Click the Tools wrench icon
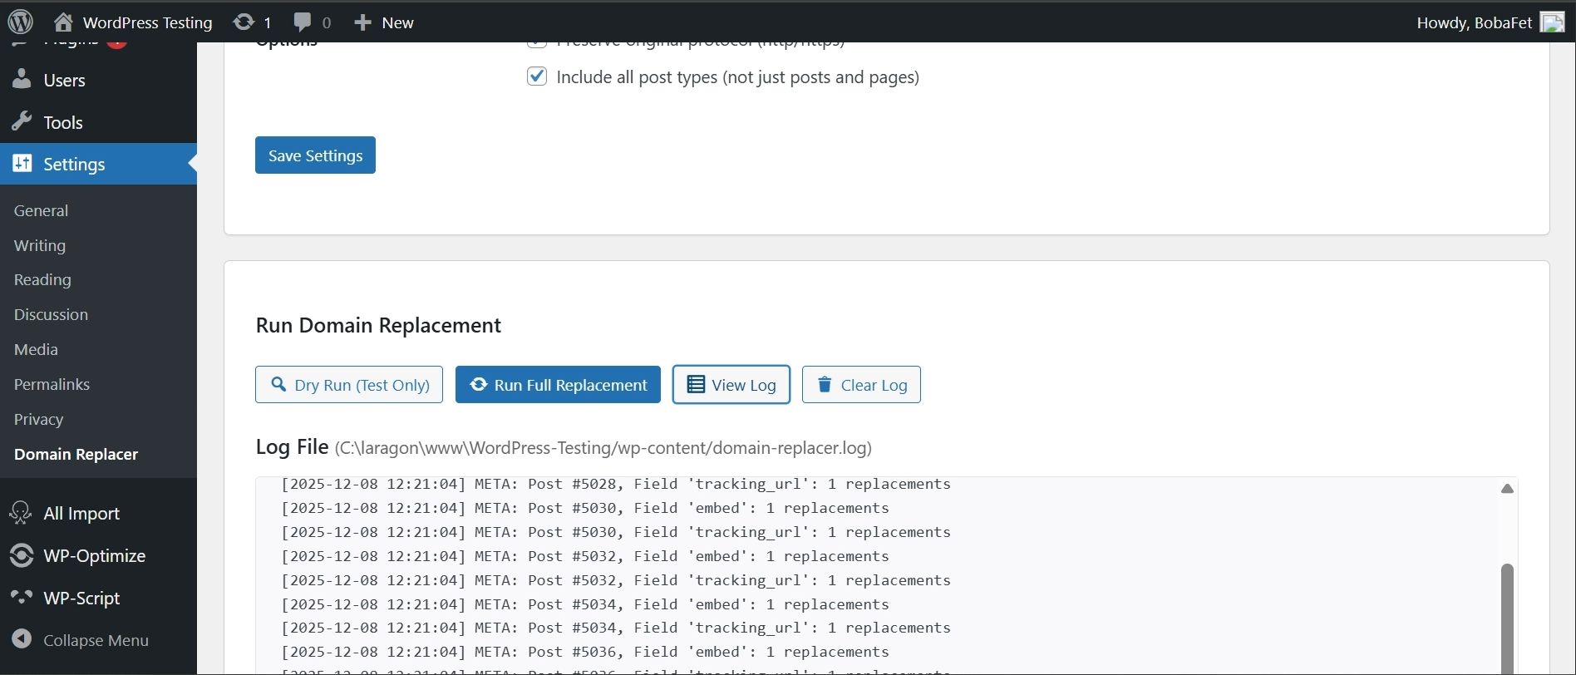Image resolution: width=1576 pixels, height=675 pixels. pyautogui.click(x=22, y=122)
